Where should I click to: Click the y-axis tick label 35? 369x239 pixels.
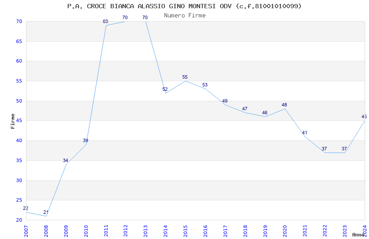(x=19, y=160)
